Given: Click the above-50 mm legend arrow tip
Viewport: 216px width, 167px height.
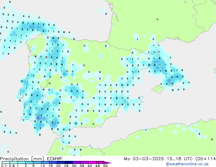Looking at the screenshot, I should coord(108,163).
